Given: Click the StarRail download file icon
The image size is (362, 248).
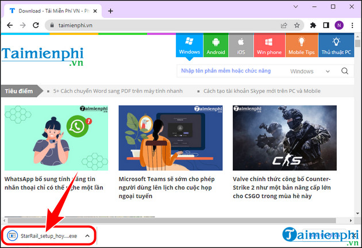Looking at the screenshot, I should (12, 235).
